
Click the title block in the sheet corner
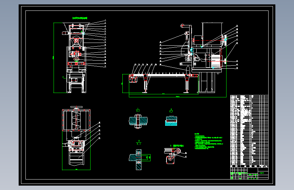249,173
